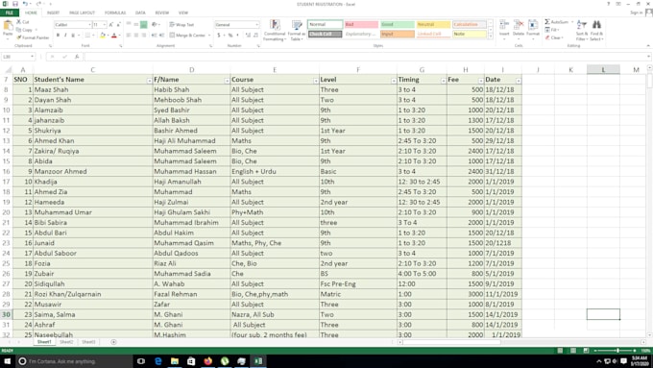653x368 pixels.
Task: Open Merge & Center dropdown arrow
Action: click(209, 36)
